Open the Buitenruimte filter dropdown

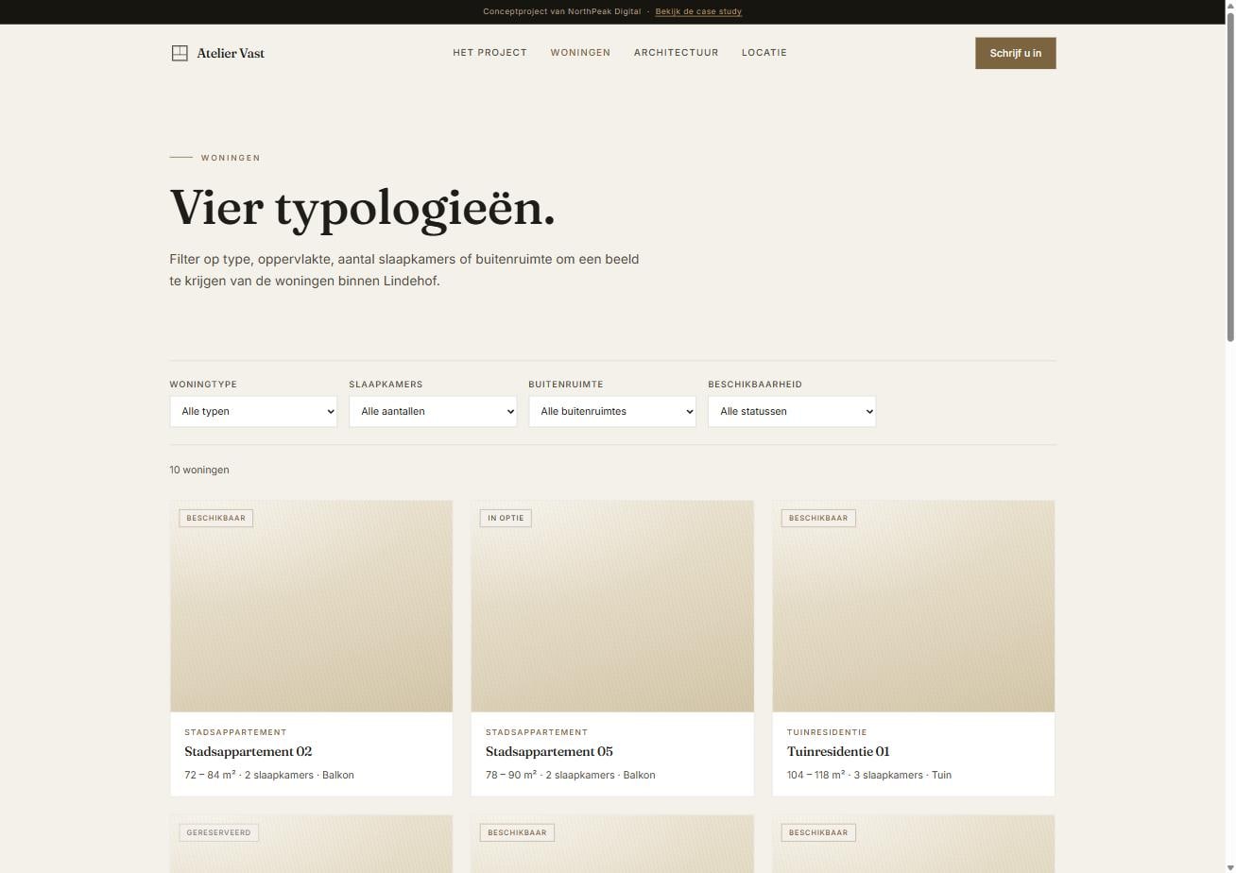point(612,412)
